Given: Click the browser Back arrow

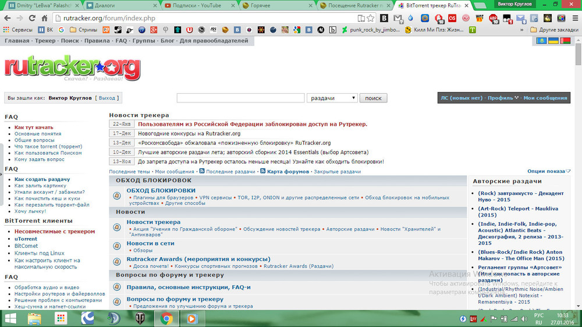Looking at the screenshot, I should pos(8,18).
